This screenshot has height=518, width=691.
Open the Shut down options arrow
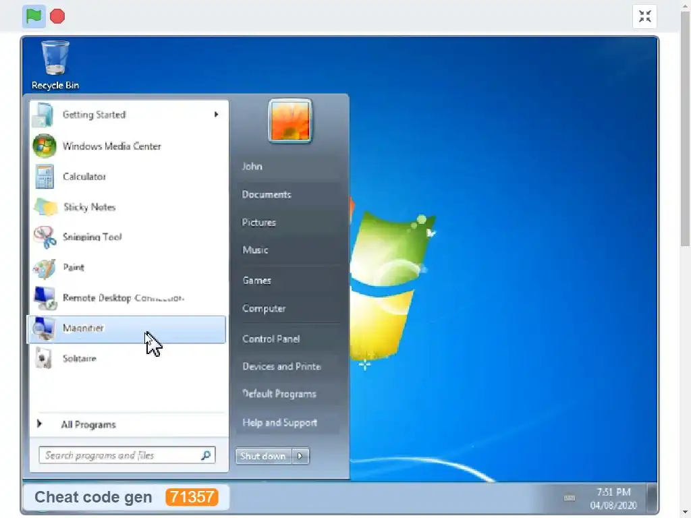pos(300,457)
